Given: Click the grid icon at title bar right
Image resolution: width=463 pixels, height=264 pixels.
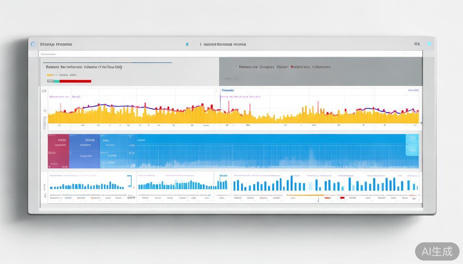Looking at the screenshot, I should [417, 44].
